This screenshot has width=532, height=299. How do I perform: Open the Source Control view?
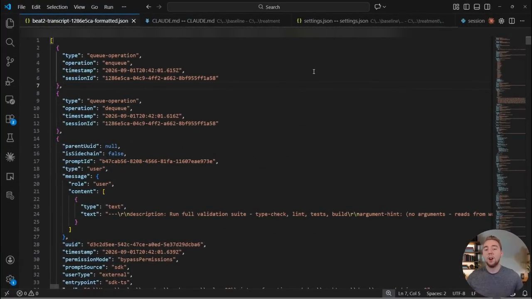pos(10,61)
